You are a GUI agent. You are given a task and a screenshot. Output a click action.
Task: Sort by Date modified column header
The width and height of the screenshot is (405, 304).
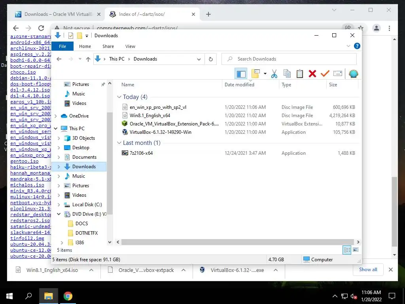click(x=239, y=85)
